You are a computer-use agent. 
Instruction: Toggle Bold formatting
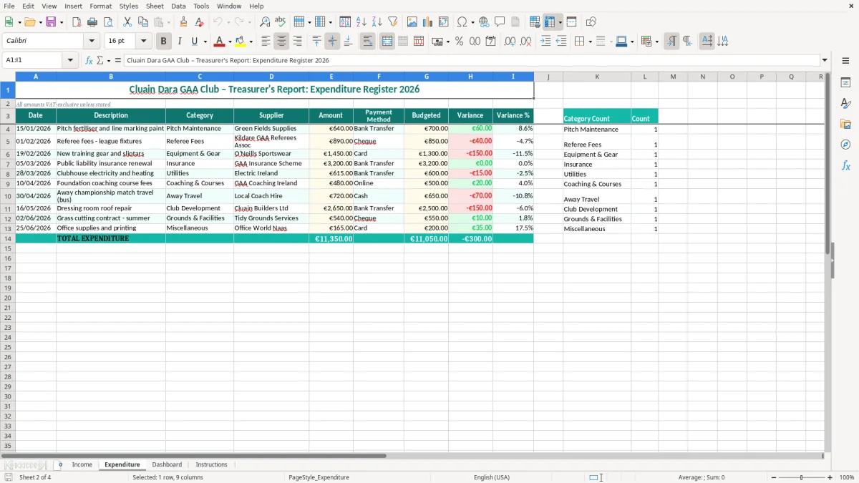[x=163, y=42]
